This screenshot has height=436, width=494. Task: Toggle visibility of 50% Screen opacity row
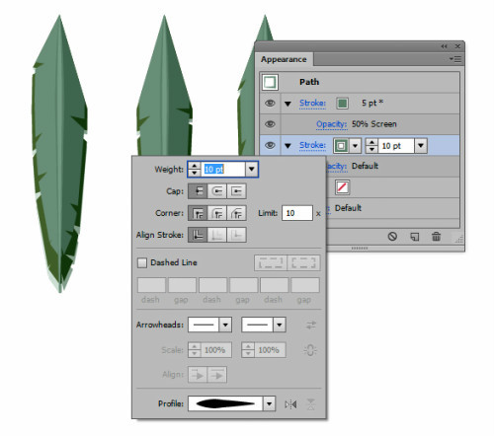click(x=270, y=124)
